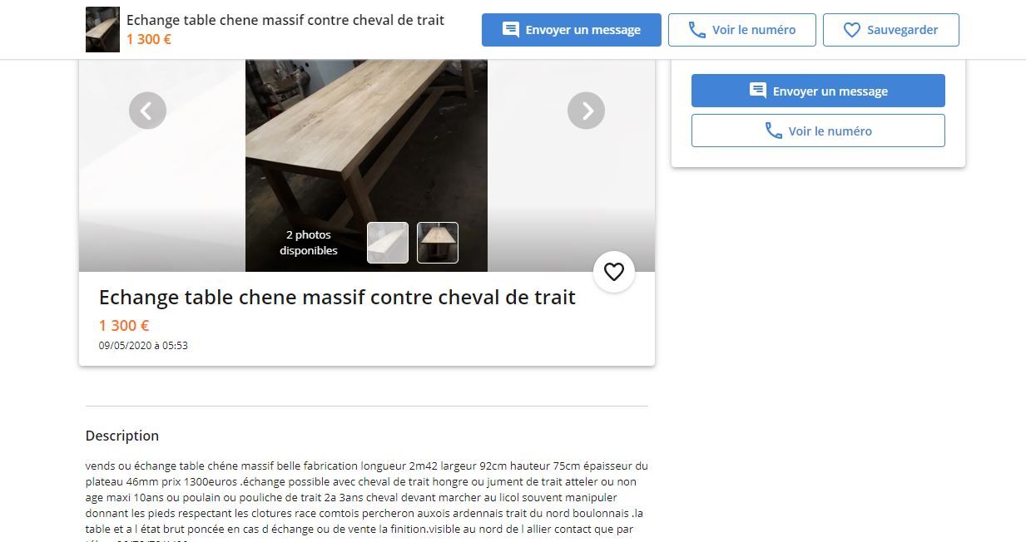Save listing with Sauvegarder button
Screen dimensions: 1026x542
click(891, 30)
